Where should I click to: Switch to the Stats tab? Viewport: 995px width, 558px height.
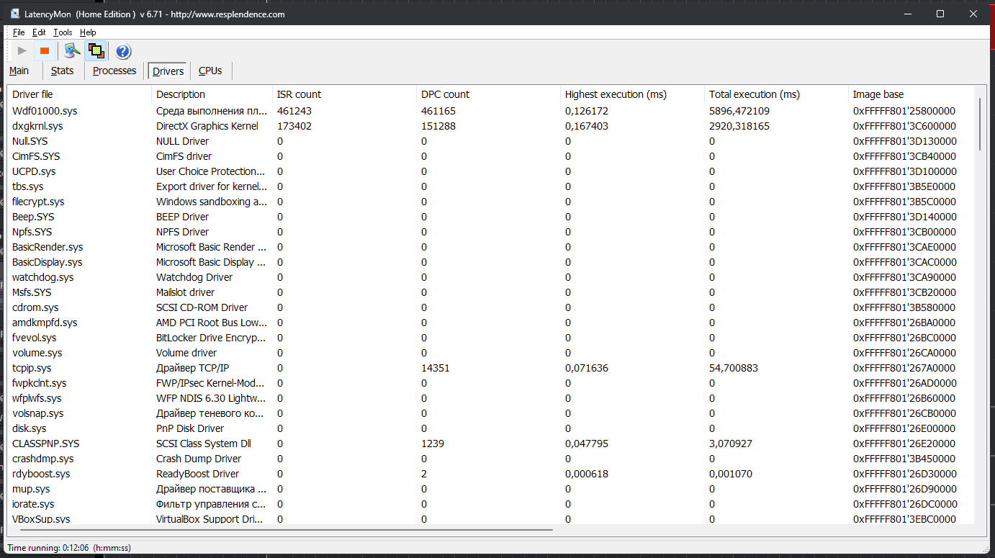pos(63,71)
